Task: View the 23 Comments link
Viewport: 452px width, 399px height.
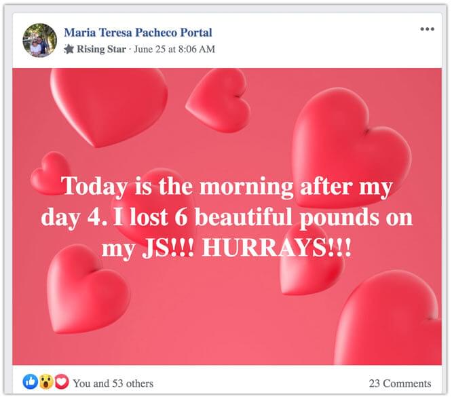Action: 400,383
